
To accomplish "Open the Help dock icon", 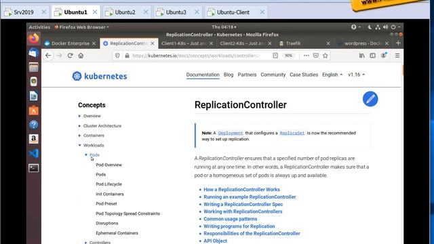I will [x=33, y=125].
